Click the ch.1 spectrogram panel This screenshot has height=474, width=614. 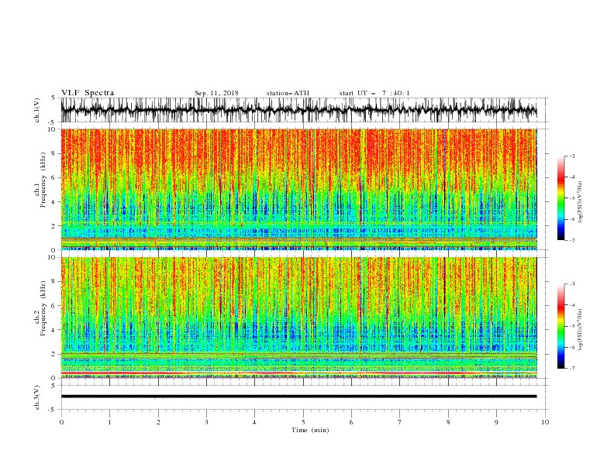(x=298, y=189)
